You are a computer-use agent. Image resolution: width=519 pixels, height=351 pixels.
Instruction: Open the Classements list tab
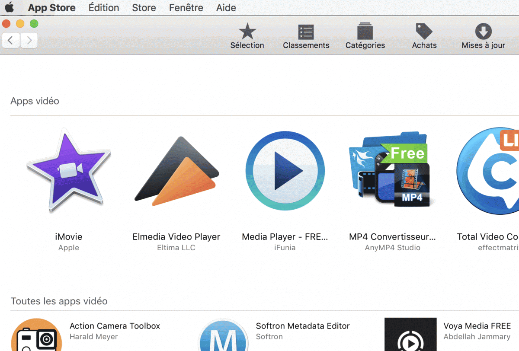pos(306,36)
